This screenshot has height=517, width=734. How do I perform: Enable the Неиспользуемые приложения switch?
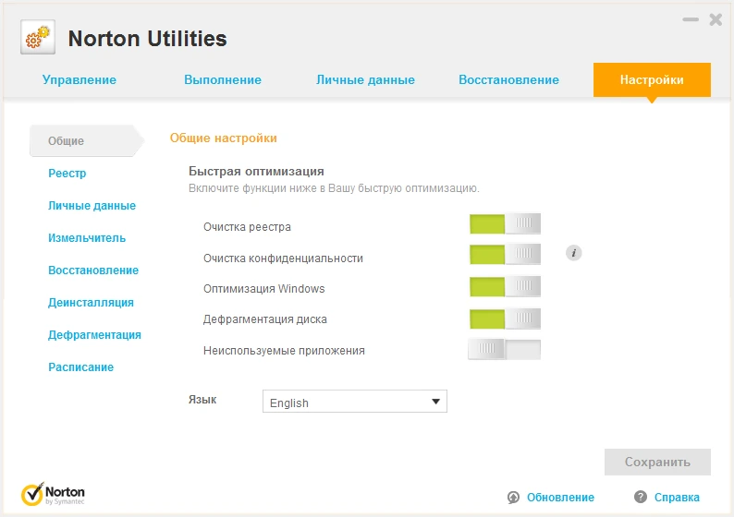point(504,350)
